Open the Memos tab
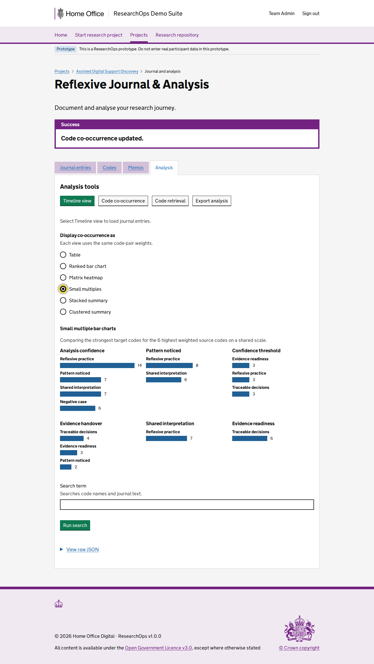 click(x=136, y=168)
